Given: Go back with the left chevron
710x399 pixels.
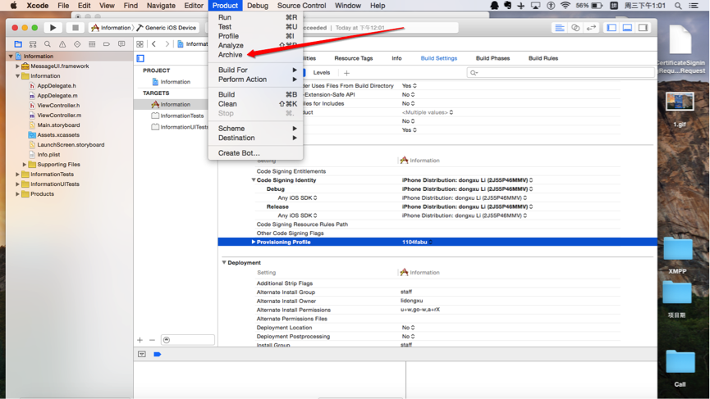Looking at the screenshot, I should click(154, 43).
